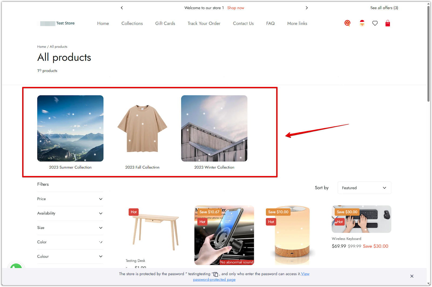Click 2023 Summer Collection label

point(70,167)
